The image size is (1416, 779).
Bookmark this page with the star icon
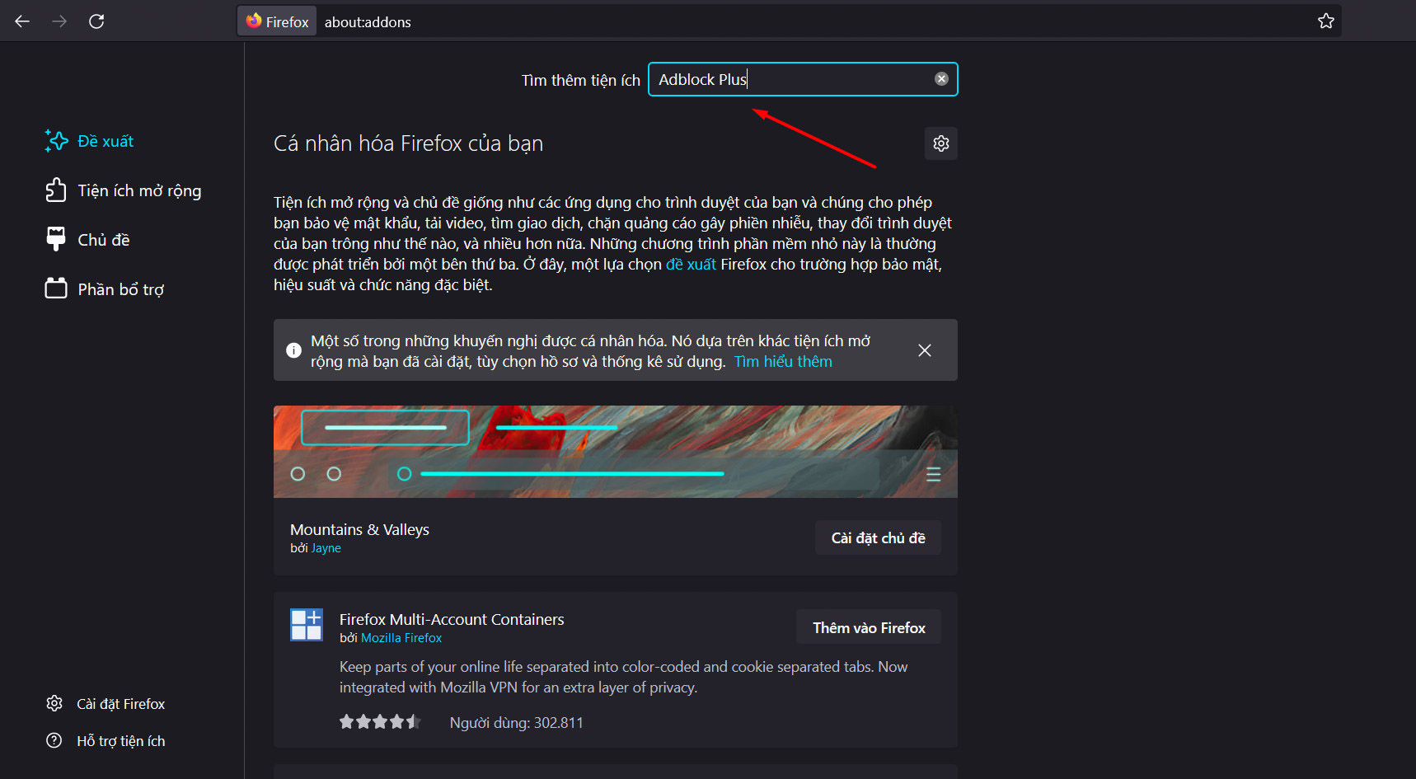pyautogui.click(x=1325, y=21)
